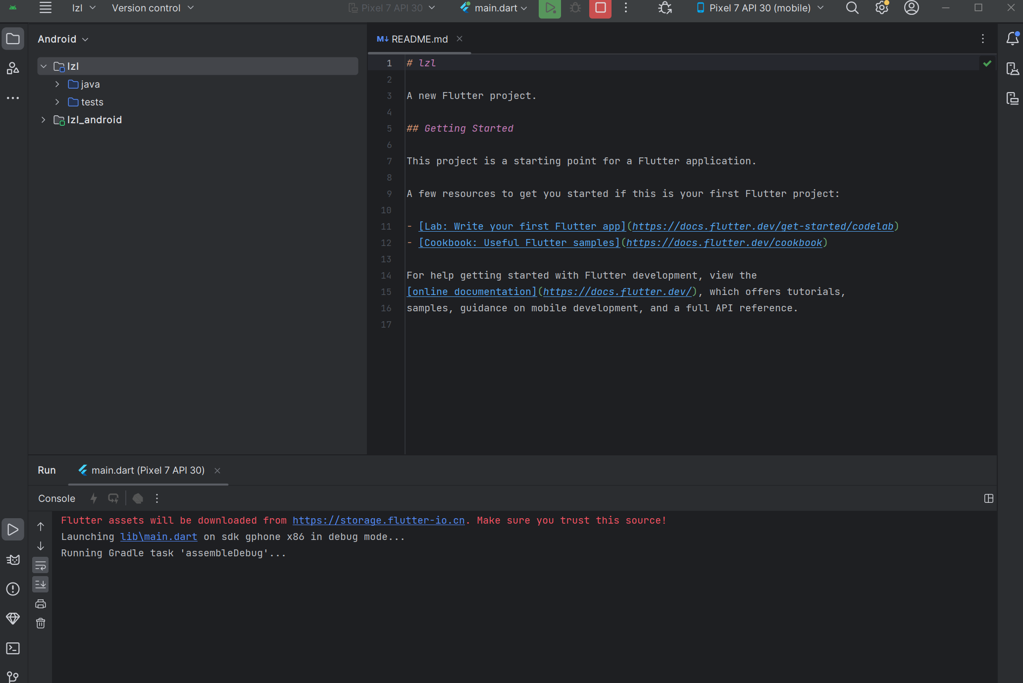Expand the tests folder

[x=57, y=102]
